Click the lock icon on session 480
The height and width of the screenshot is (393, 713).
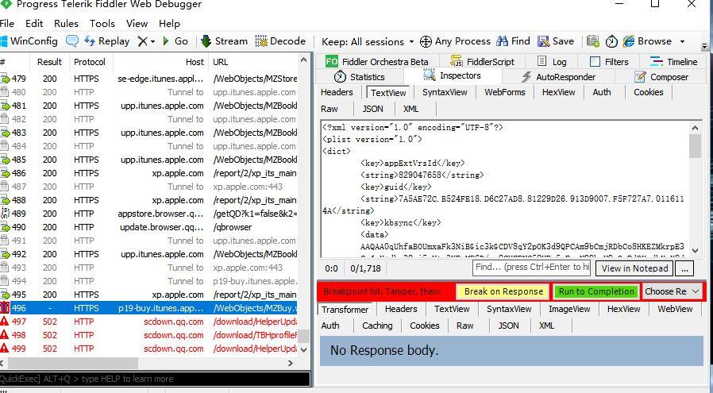click(5, 92)
